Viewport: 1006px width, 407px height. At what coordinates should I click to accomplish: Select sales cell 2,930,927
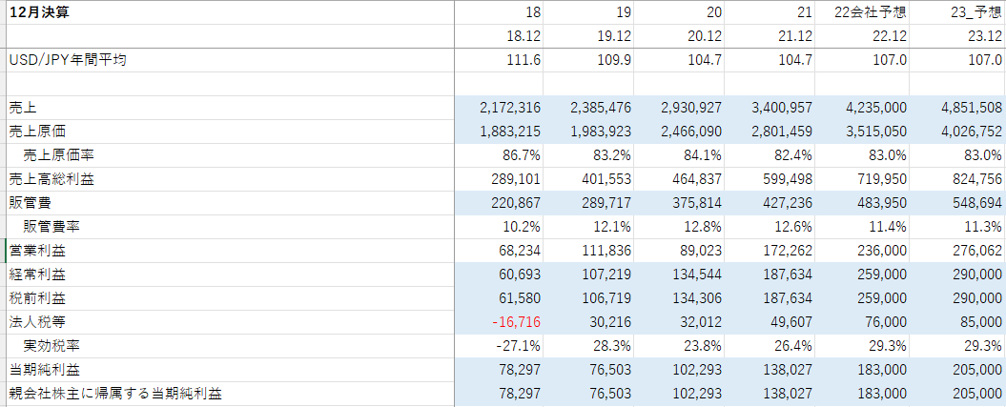679,109
